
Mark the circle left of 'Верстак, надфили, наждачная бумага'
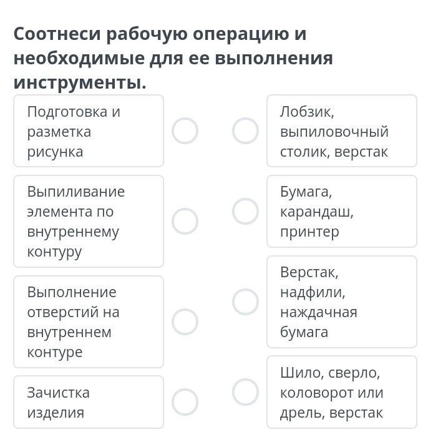click(245, 302)
